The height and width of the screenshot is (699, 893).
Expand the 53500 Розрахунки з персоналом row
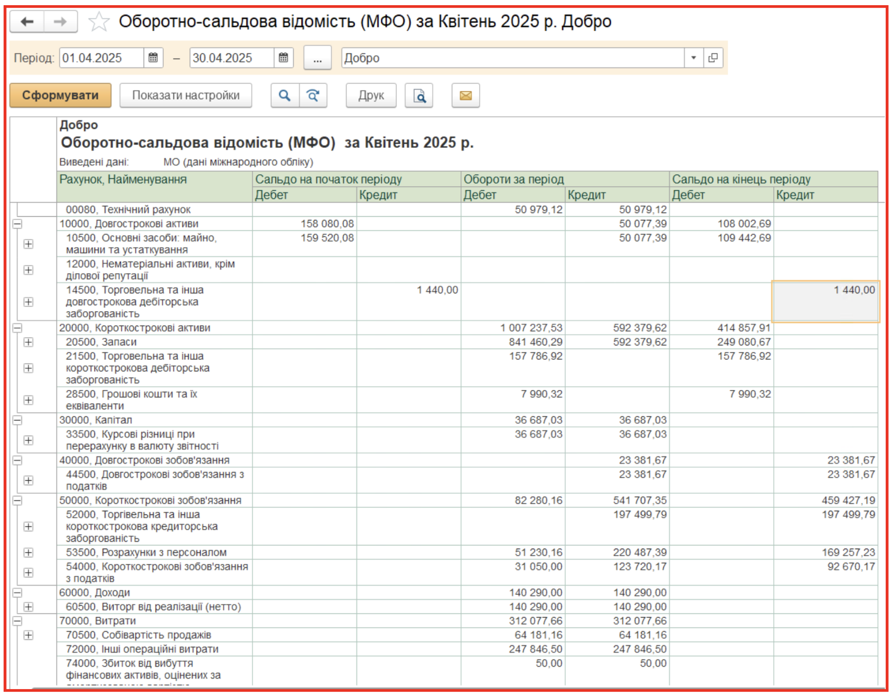29,553
